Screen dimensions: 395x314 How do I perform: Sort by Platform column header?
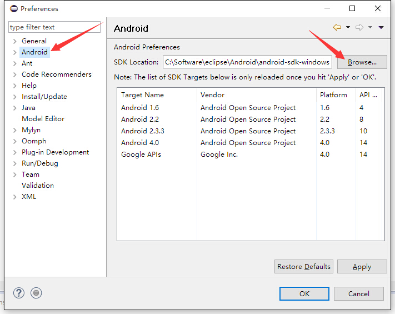click(x=336, y=94)
